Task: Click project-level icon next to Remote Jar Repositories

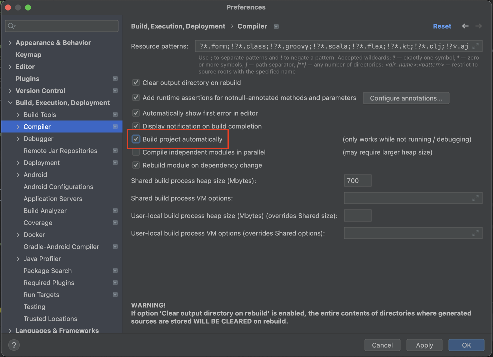Action: pos(115,150)
